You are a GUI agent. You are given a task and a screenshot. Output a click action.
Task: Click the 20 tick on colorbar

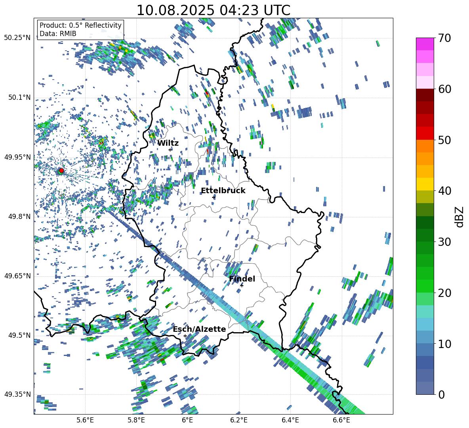(445, 293)
